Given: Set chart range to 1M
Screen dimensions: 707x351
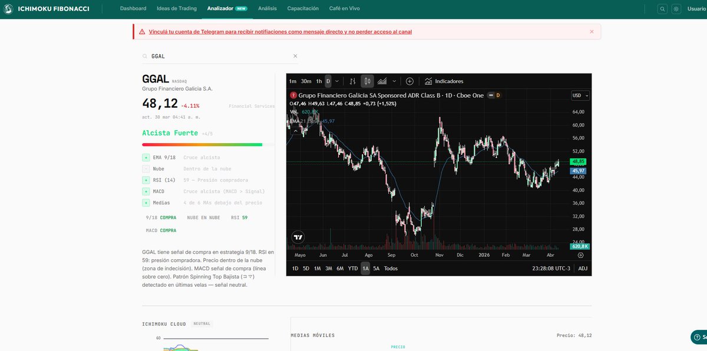Looking at the screenshot, I should 317,269.
